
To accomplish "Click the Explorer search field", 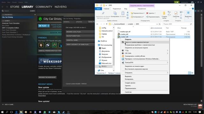I will 177,24.
